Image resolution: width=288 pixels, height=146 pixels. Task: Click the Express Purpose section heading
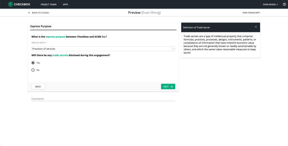41,26
